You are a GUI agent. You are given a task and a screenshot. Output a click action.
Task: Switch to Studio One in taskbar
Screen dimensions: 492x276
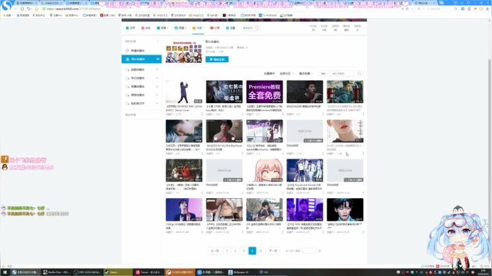57,272
